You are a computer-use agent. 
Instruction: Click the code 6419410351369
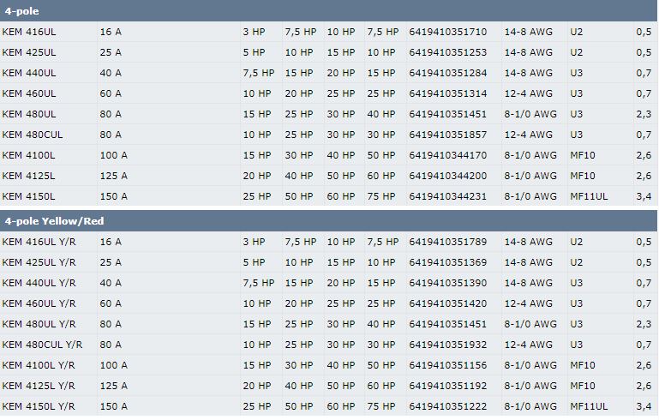click(x=448, y=263)
